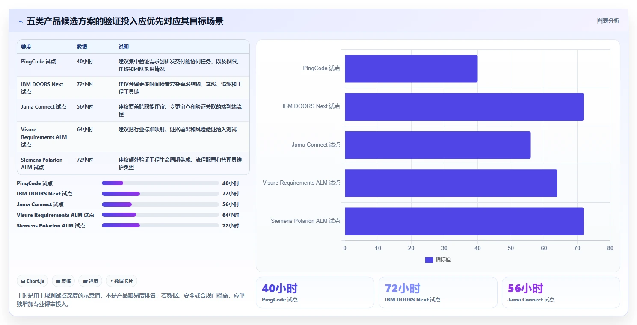
Task: Click the Jama Connect 试点 chart axis label
Action: (x=316, y=145)
